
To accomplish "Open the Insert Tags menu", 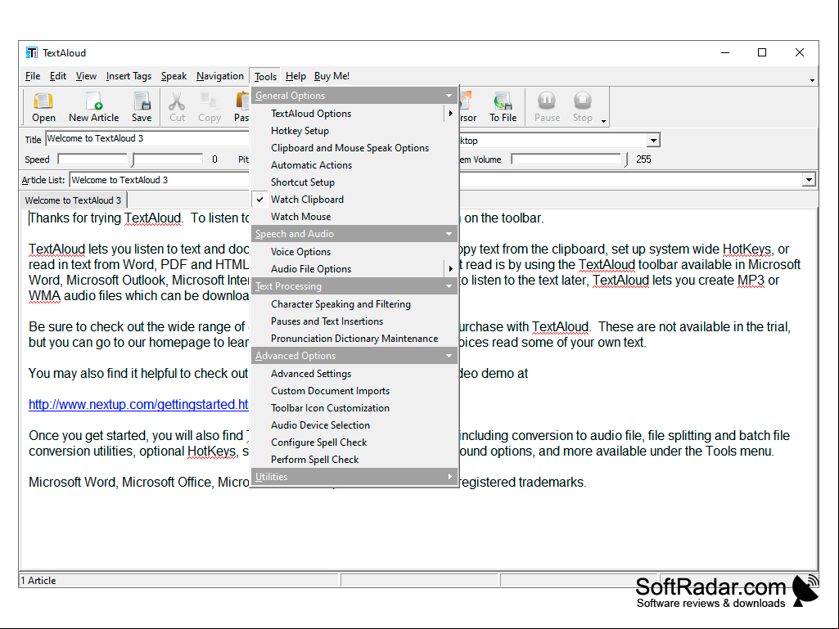I will (129, 76).
